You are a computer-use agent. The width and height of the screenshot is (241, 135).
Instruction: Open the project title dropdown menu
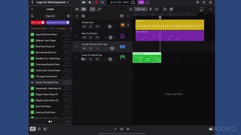[68, 2]
